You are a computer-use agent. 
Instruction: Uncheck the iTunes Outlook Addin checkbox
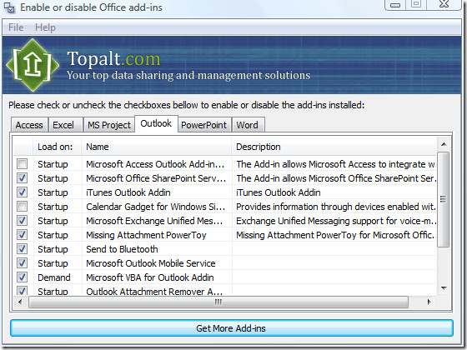tap(22, 192)
